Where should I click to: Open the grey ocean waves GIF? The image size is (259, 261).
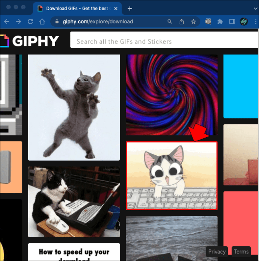coord(172,238)
